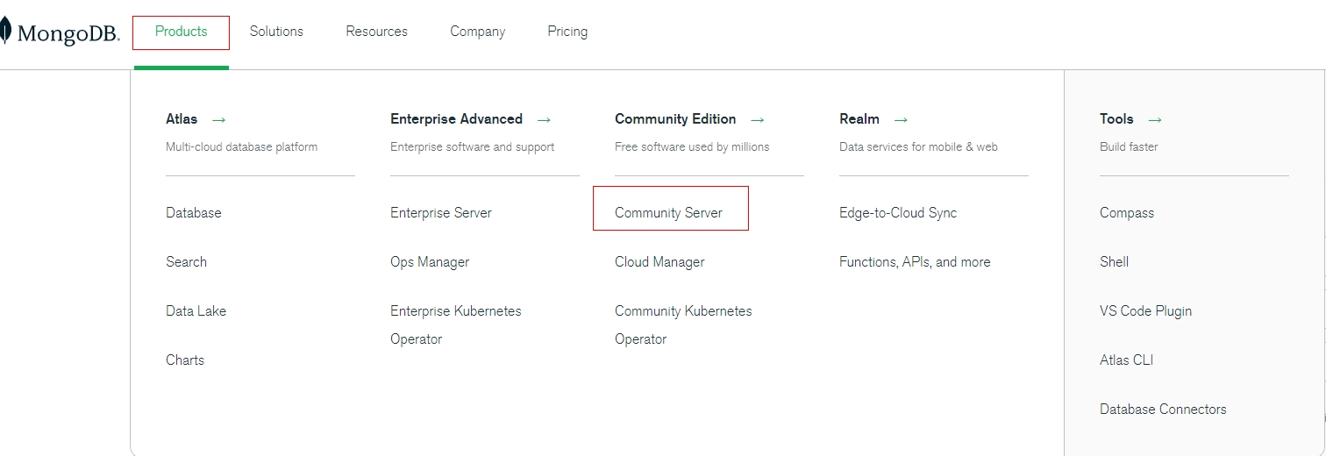Screen dimensions: 1326x456
Task: Choose Database under Atlas
Action: [x=193, y=213]
